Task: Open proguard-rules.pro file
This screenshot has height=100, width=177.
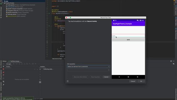Action: 20,11
